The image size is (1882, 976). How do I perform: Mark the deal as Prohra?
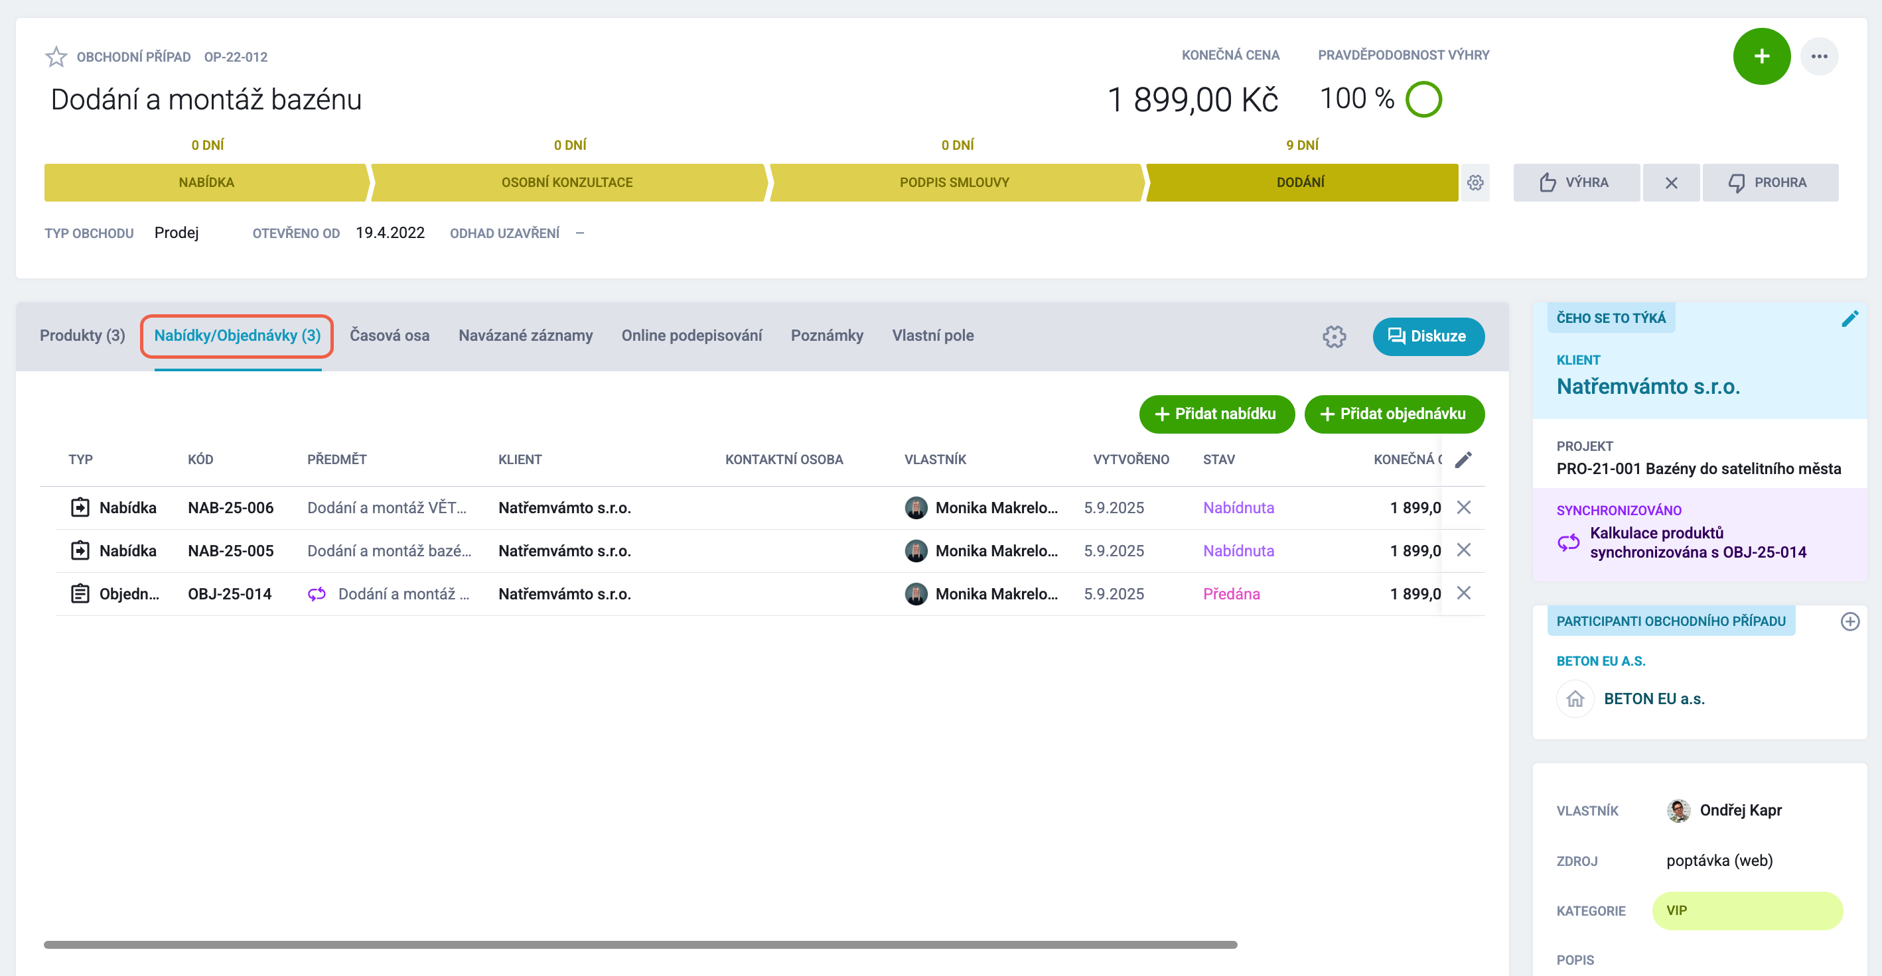[1769, 182]
